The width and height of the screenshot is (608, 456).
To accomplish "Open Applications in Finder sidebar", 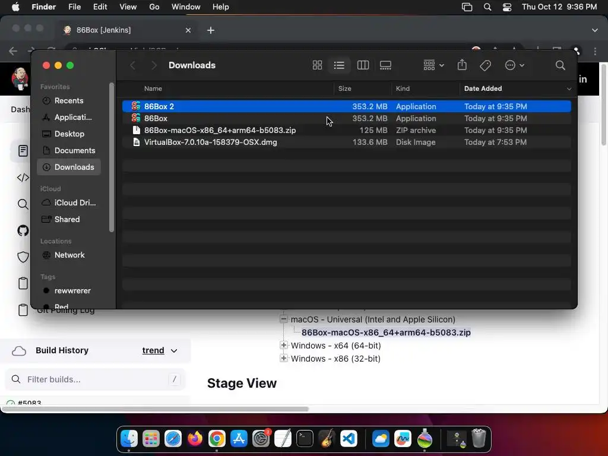I will (x=69, y=117).
